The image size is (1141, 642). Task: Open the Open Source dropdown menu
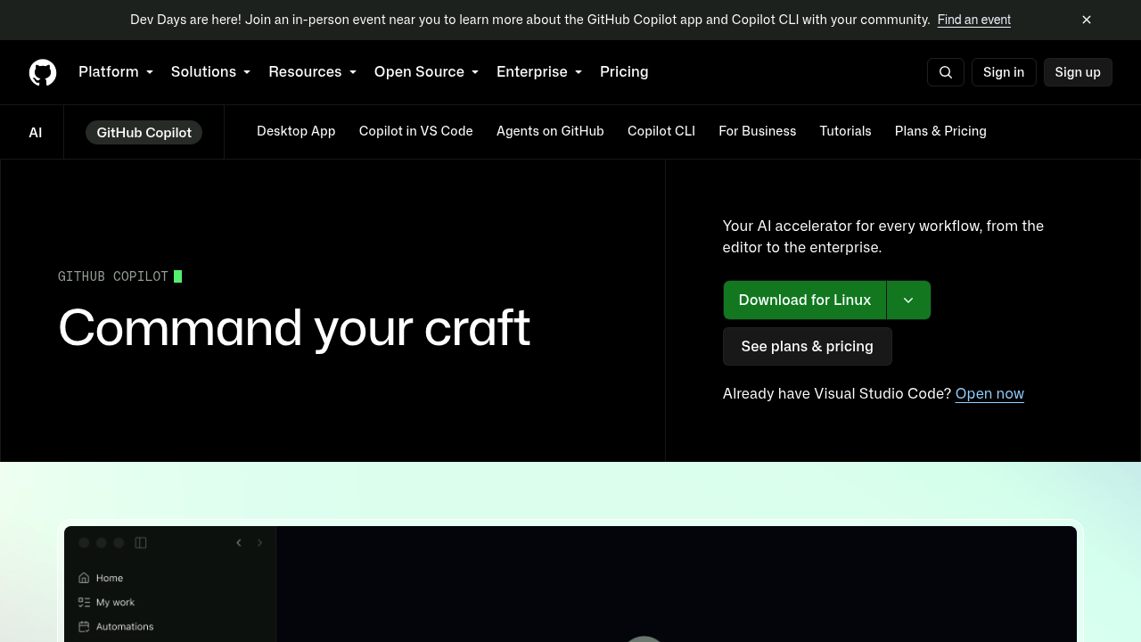click(x=426, y=71)
